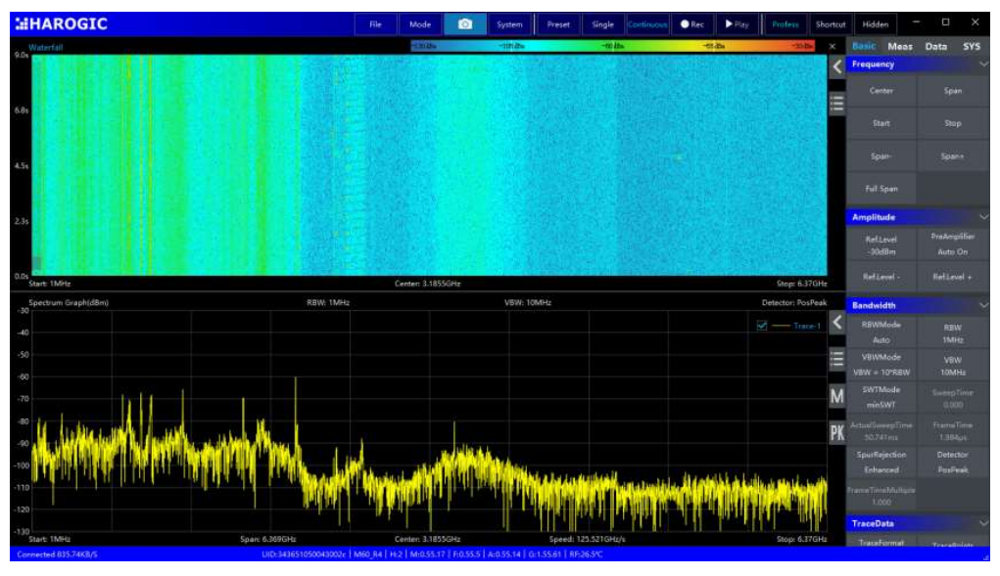Raise reference level with Ref.Level +
This screenshot has width=1000, height=576.
(x=953, y=277)
